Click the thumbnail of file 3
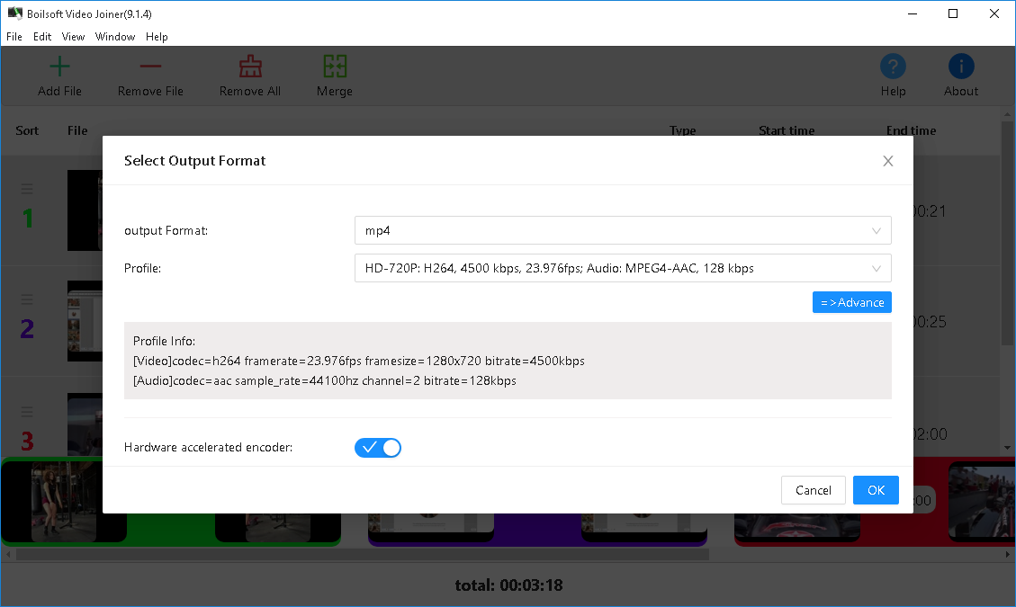 85,425
